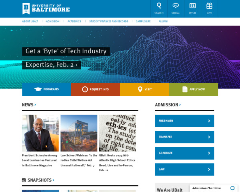The width and height of the screenshot is (240, 192).
Task: Open the Snapshots section heading
Action: click(x=40, y=180)
